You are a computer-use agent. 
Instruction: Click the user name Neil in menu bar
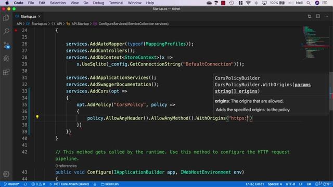click(x=299, y=3)
